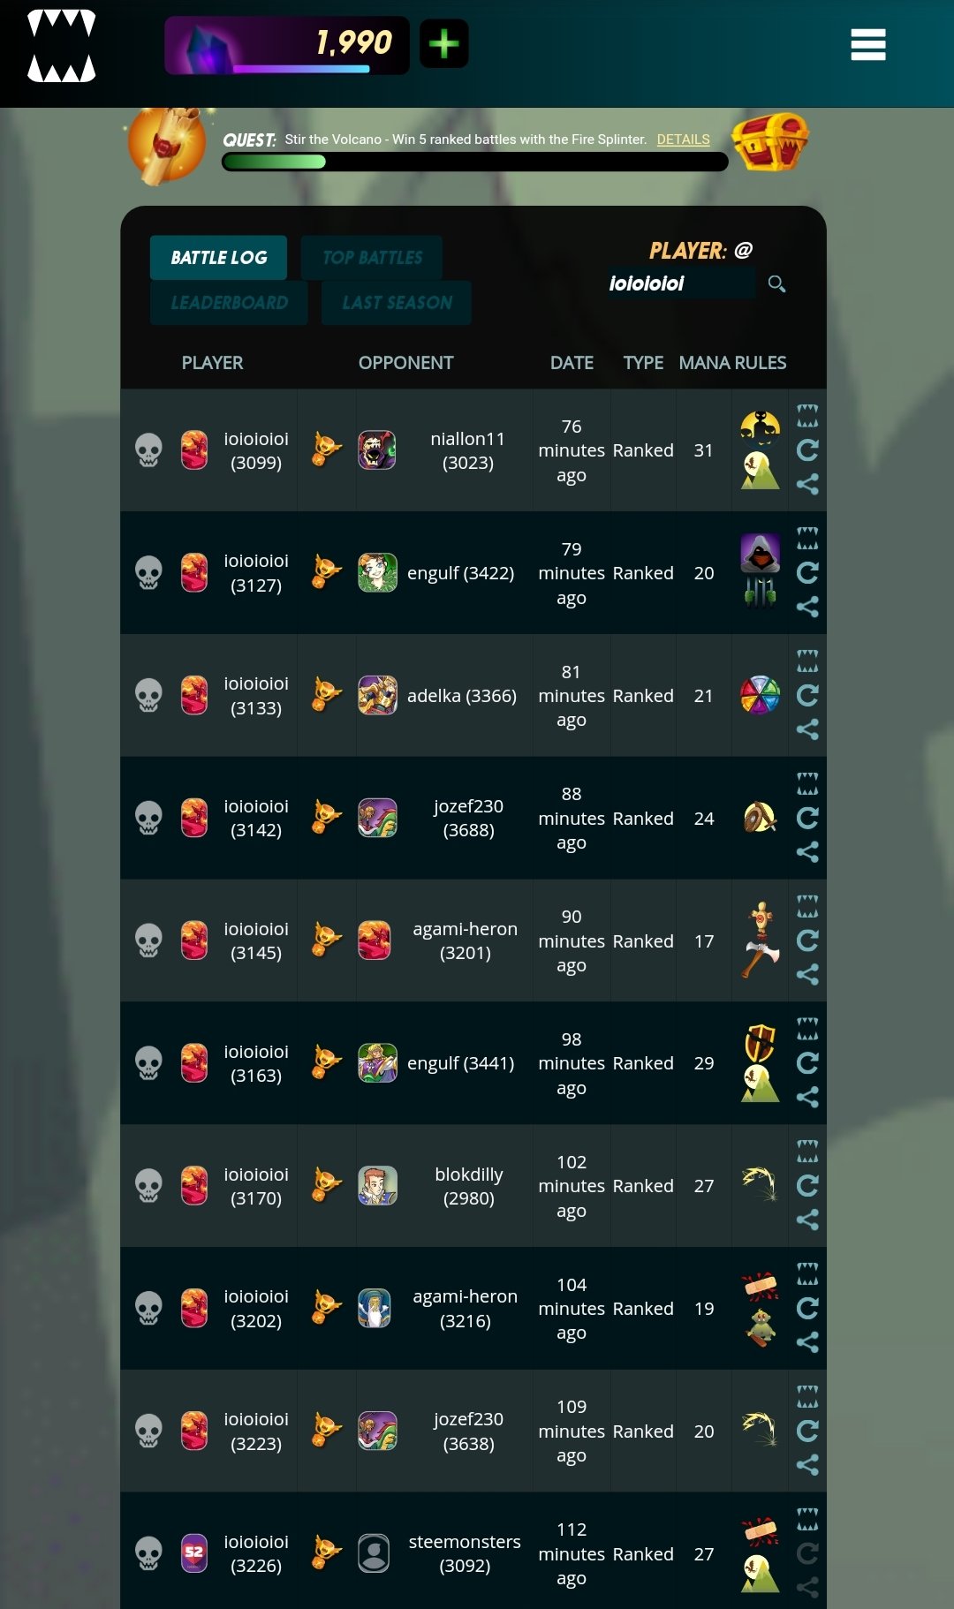Select the Battle Log tab
The width and height of the screenshot is (954, 1609).
pos(218,258)
